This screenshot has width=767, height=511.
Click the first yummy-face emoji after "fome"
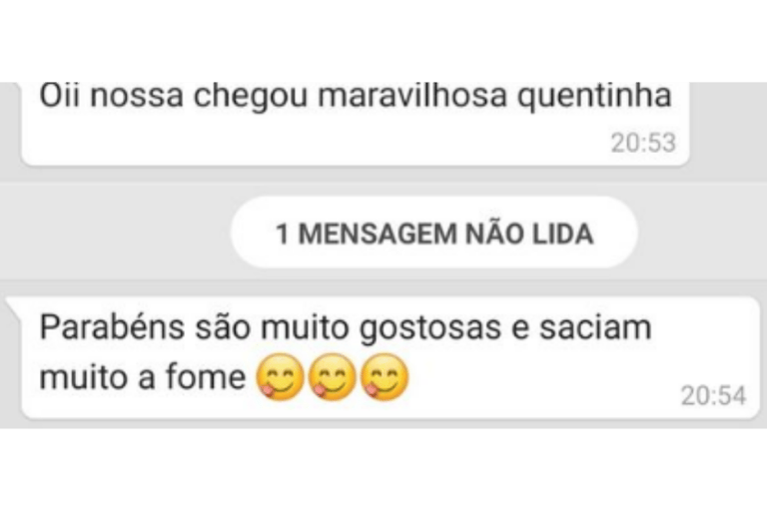[x=281, y=377]
